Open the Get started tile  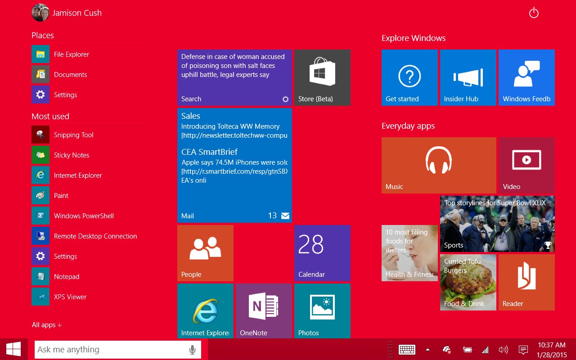point(409,77)
